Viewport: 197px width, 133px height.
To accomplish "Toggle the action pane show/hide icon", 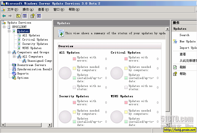I will coord(39,16).
